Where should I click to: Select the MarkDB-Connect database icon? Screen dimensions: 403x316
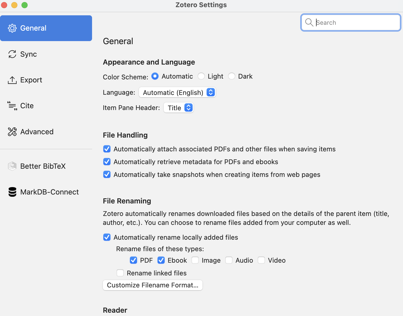click(12, 192)
